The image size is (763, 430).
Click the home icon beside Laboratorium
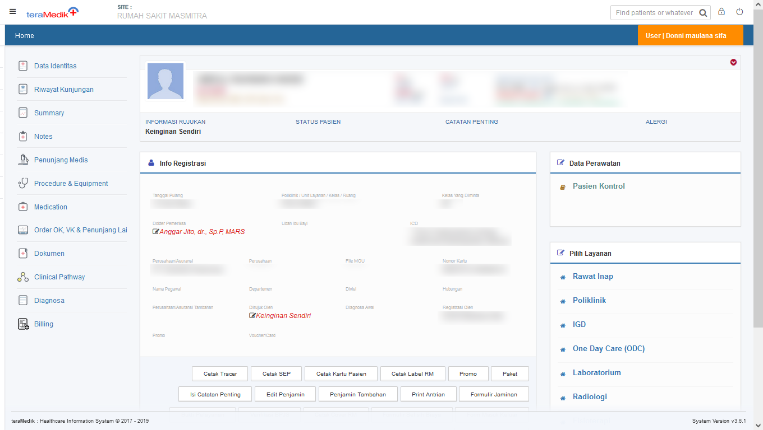[563, 373]
